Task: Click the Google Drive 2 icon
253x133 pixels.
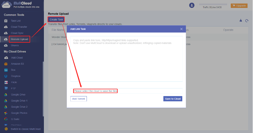Action: [x=6, y=107]
